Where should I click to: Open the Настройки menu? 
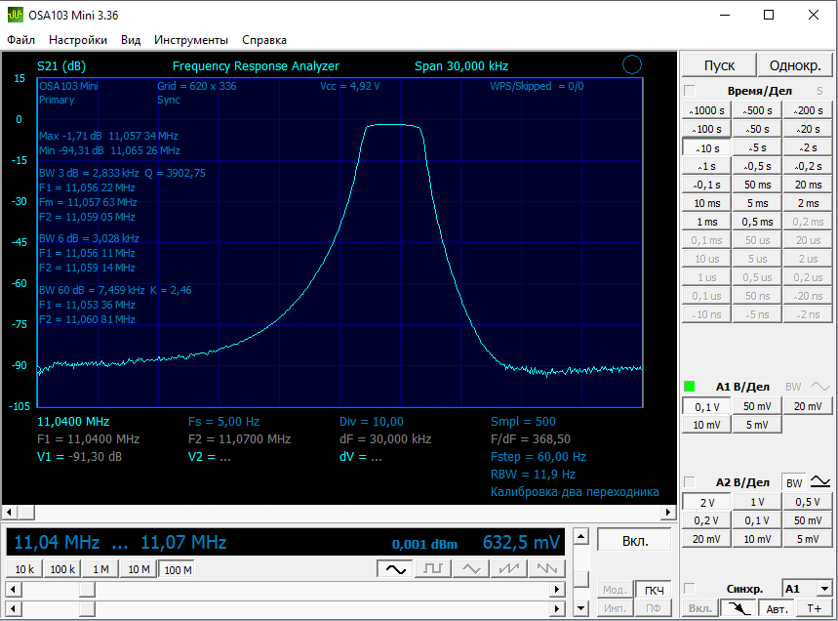click(x=78, y=40)
